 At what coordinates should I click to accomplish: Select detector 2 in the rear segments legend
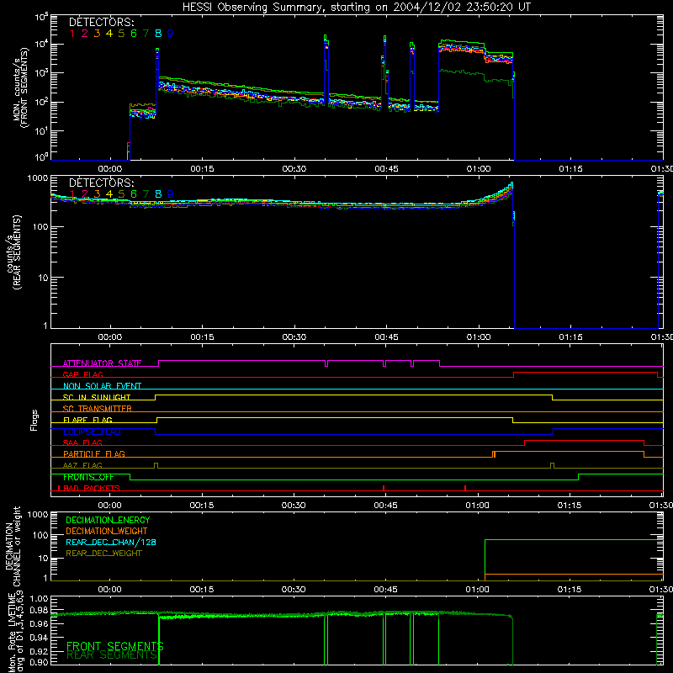pyautogui.click(x=85, y=194)
